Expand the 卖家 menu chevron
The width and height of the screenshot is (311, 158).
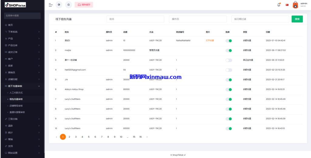click(x=39, y=66)
